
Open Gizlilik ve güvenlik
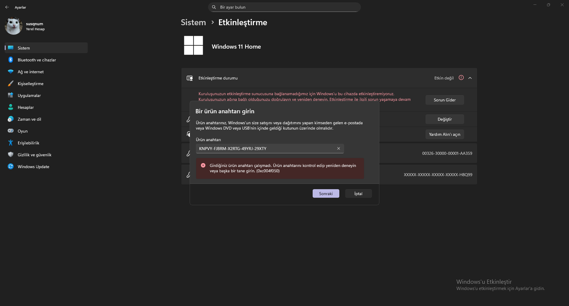point(46,154)
